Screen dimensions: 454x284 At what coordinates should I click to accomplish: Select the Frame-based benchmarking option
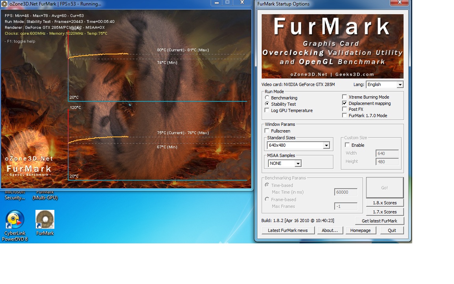267,199
